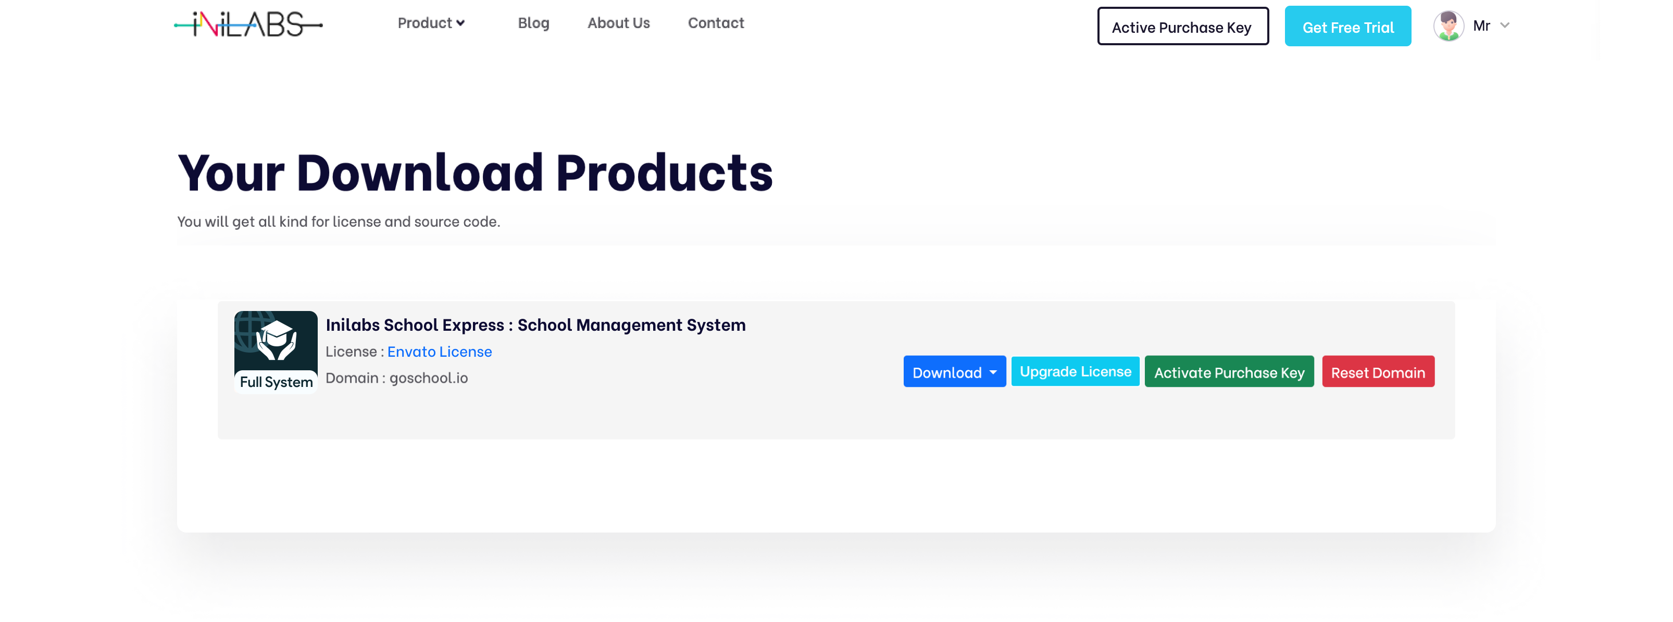This screenshot has height=622, width=1673.
Task: Click the Your Download Products heading
Action: [476, 173]
